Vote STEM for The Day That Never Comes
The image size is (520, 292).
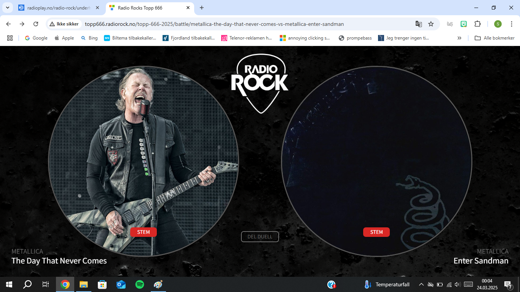(x=144, y=232)
